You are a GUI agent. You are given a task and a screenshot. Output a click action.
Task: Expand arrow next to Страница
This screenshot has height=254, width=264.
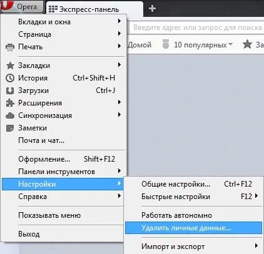tap(119, 34)
